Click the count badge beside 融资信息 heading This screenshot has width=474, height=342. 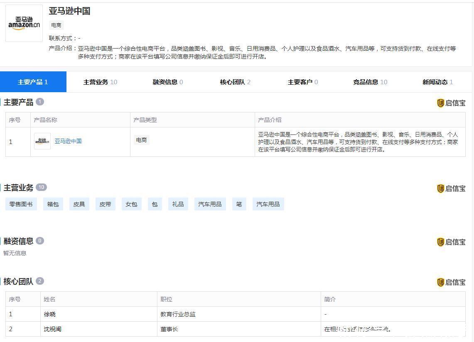pyautogui.click(x=40, y=241)
